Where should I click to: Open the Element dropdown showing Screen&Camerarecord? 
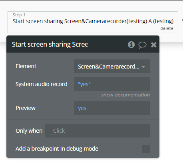(x=112, y=66)
